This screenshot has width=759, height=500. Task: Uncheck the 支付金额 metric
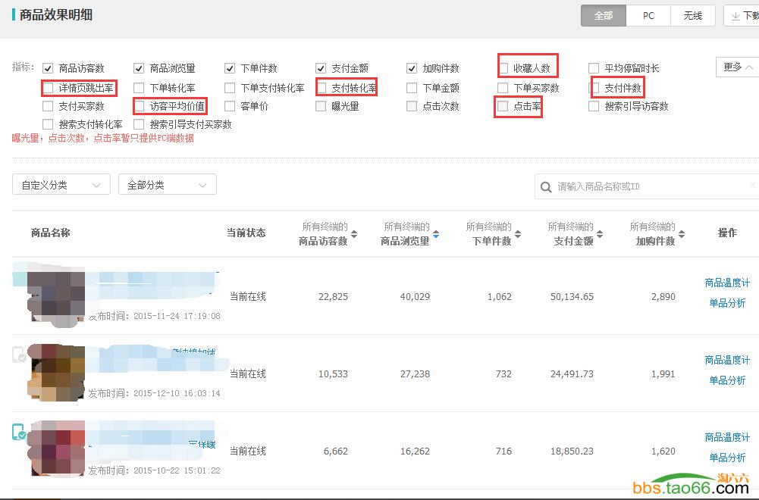point(320,67)
